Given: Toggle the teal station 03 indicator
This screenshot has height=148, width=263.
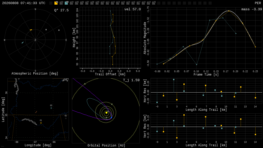Looking at the screenshot, I should click(x=66, y=3).
